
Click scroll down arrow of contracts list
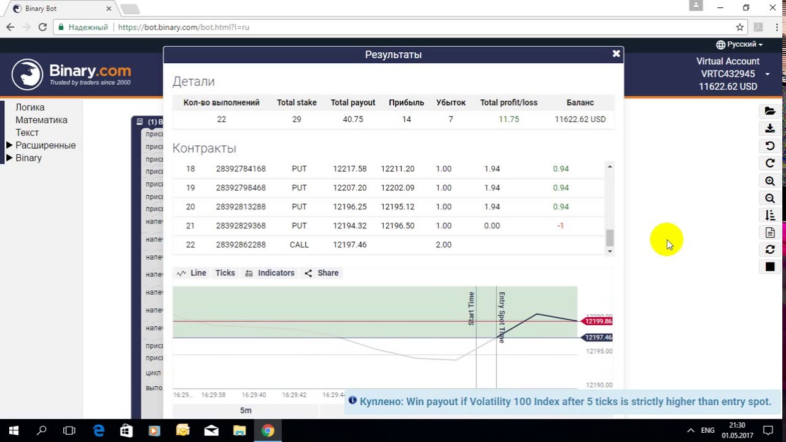610,251
